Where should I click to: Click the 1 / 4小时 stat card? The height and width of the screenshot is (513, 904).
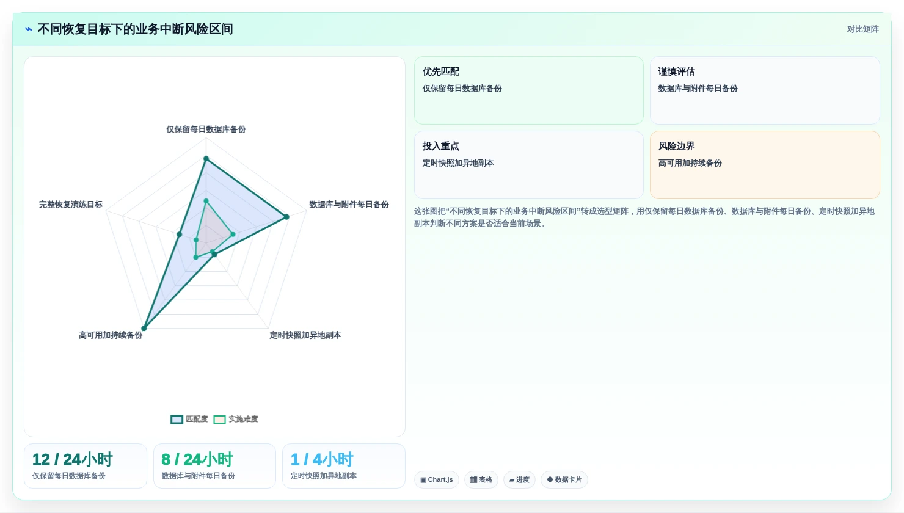[x=344, y=466]
